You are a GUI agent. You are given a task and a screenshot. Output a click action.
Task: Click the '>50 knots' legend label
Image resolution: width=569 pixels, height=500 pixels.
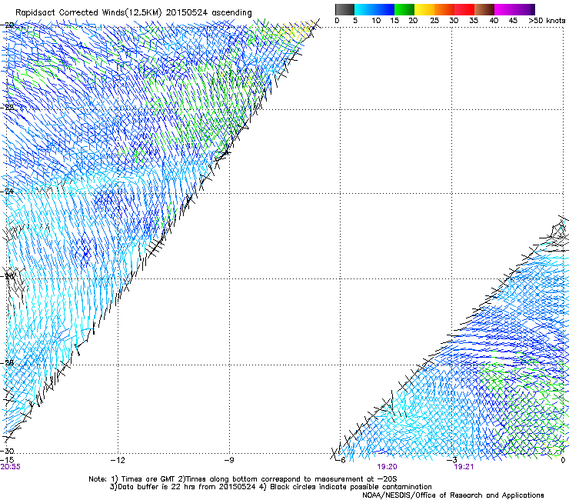[x=547, y=21]
